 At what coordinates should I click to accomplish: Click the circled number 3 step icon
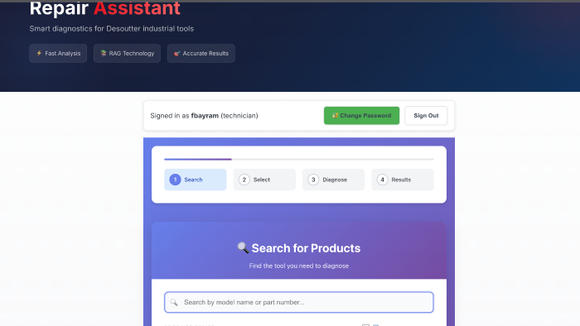coord(313,180)
